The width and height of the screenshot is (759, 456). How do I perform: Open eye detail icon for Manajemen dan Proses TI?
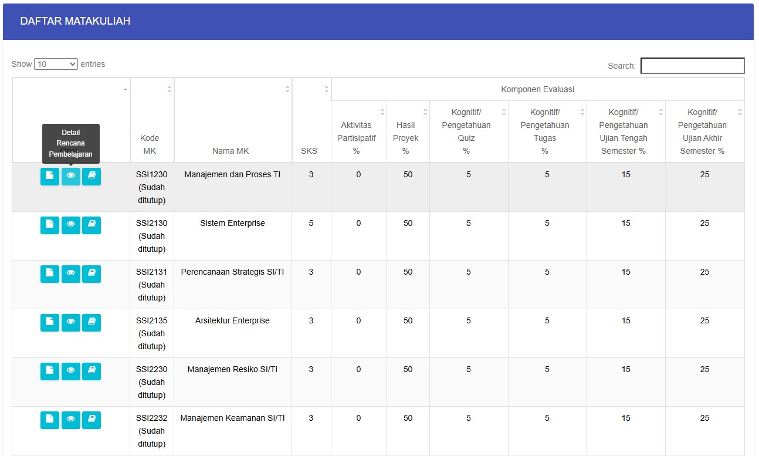(71, 177)
